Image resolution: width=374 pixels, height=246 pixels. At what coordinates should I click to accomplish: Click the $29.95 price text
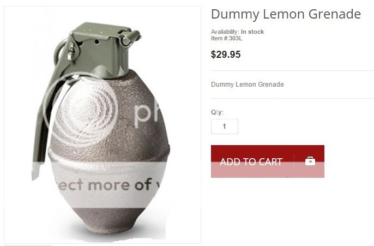click(x=226, y=55)
